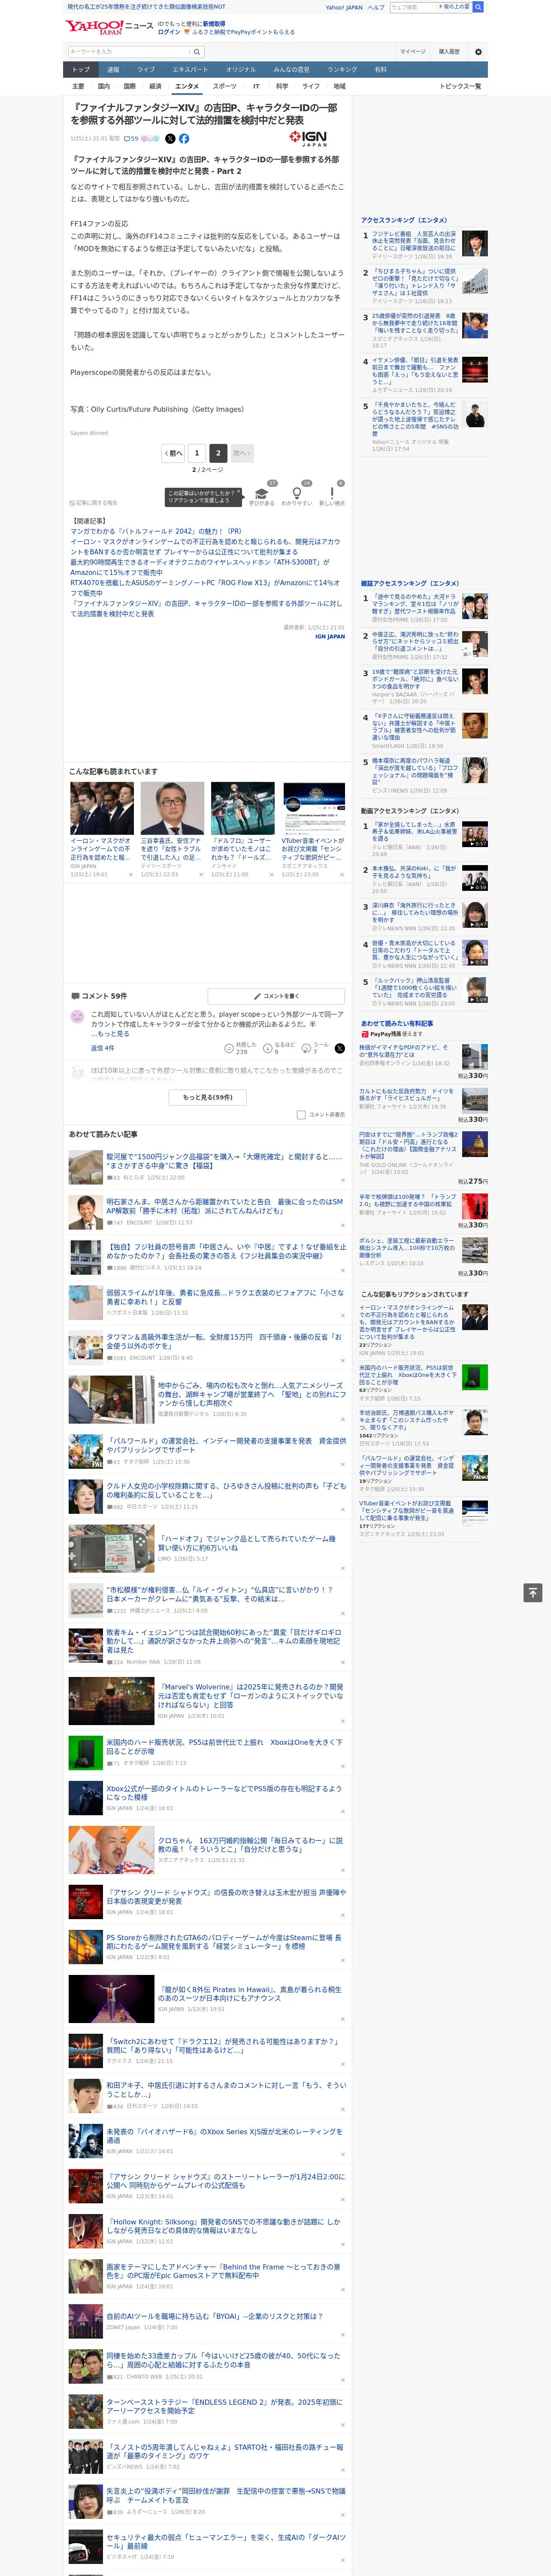Click コメントを書く button
Screen dimensions: 551x2576
pyautogui.click(x=276, y=996)
